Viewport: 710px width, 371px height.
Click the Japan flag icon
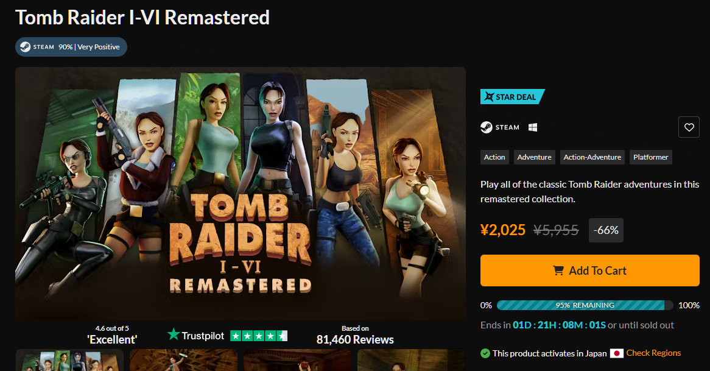click(x=616, y=353)
